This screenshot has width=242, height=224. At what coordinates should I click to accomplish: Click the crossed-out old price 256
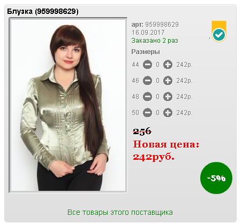click(x=142, y=132)
